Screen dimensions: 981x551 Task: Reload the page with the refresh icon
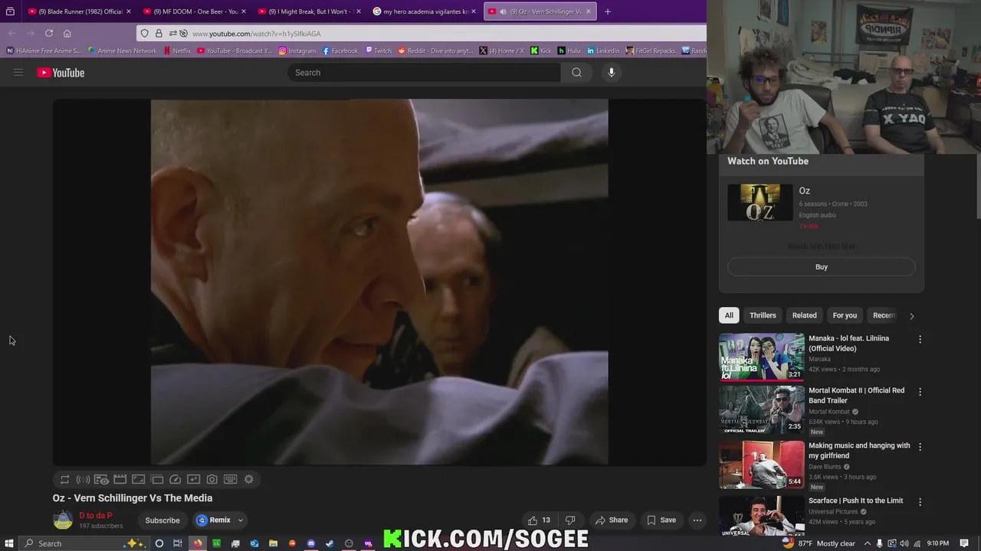(49, 34)
